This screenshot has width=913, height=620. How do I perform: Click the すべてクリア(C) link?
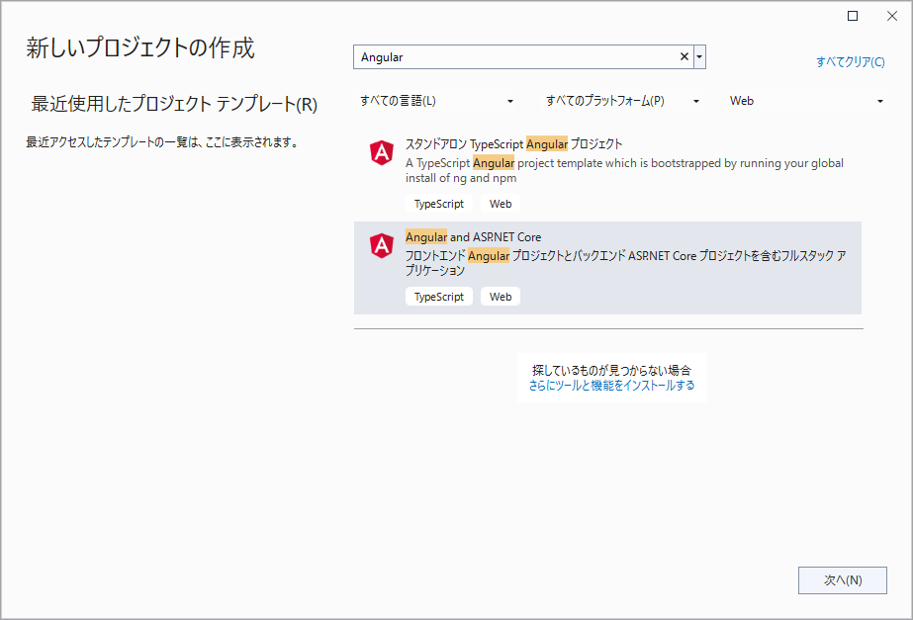click(x=850, y=61)
